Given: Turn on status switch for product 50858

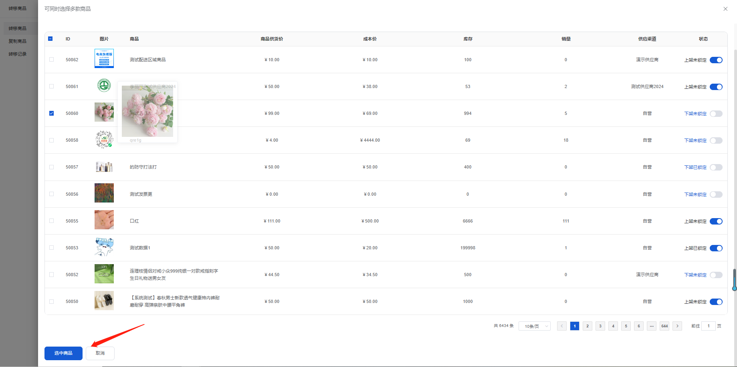Looking at the screenshot, I should click(716, 140).
